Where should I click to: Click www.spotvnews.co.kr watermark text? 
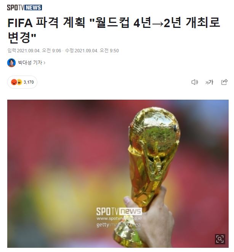coord(119,218)
